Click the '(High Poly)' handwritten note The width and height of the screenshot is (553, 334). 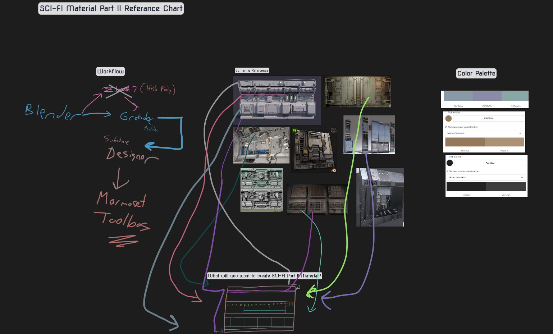[157, 88]
